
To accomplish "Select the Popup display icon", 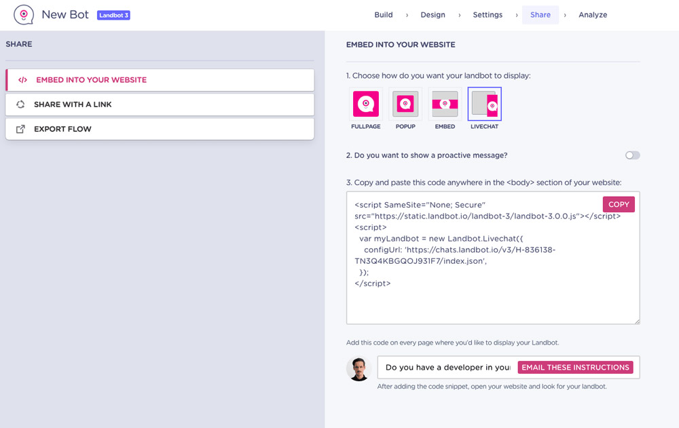I will pyautogui.click(x=405, y=104).
